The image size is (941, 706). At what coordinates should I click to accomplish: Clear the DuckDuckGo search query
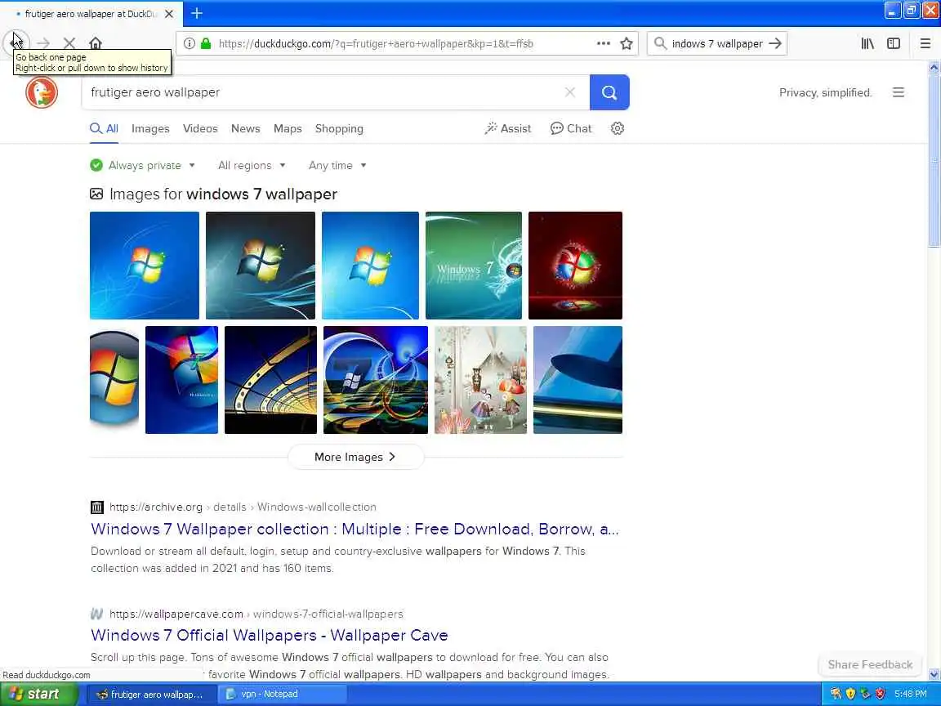pyautogui.click(x=569, y=92)
